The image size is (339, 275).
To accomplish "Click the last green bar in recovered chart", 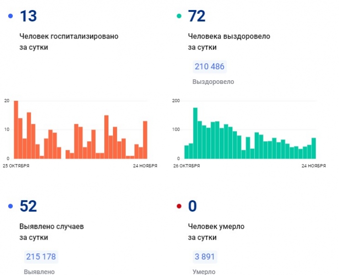I will pyautogui.click(x=314, y=148).
